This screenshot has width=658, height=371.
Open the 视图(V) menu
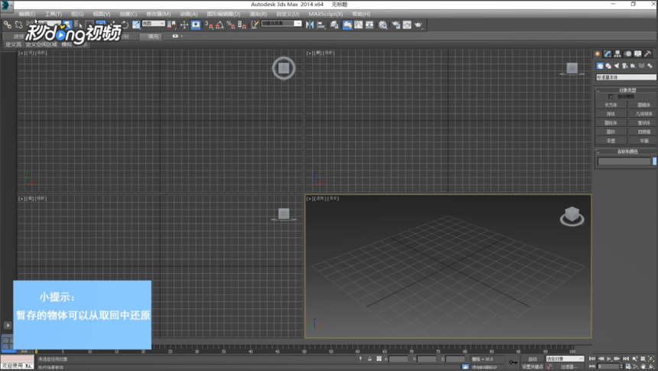click(102, 14)
